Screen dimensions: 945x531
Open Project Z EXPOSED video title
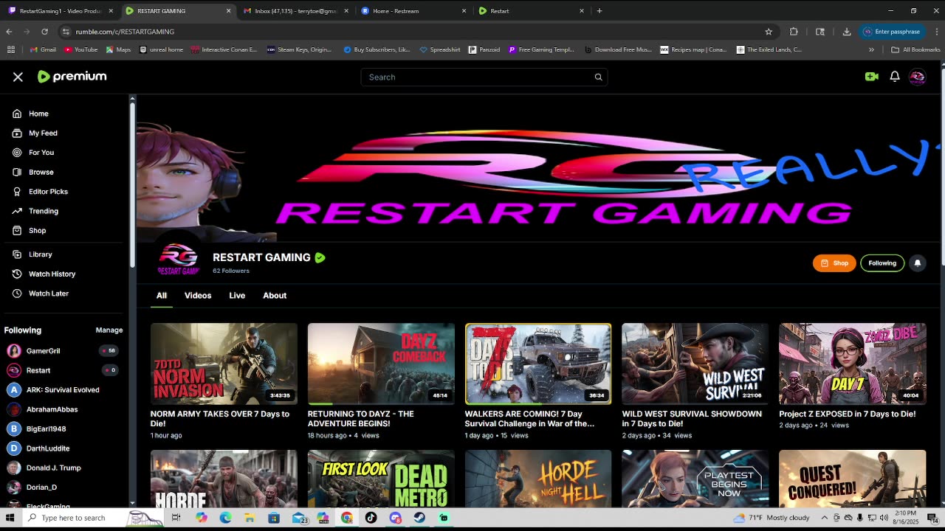coord(847,414)
